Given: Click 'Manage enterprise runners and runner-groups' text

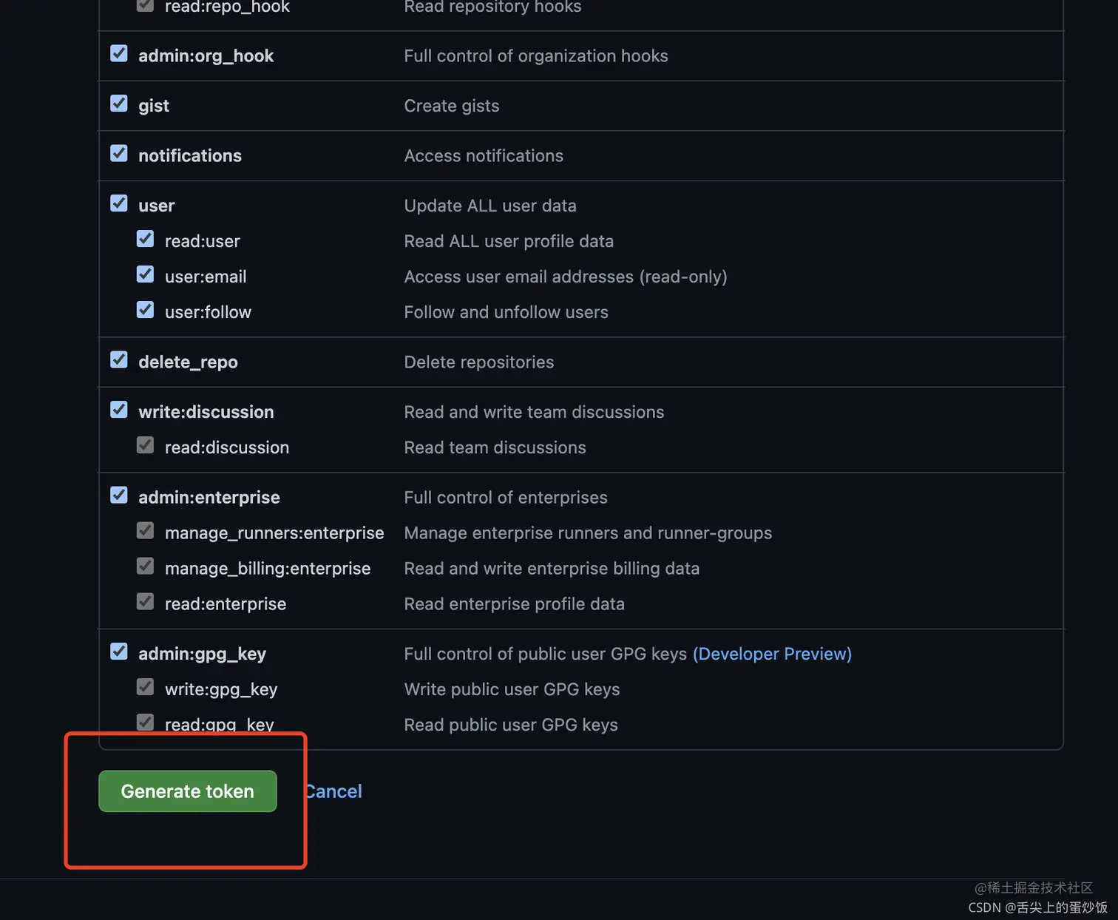Looking at the screenshot, I should point(588,533).
